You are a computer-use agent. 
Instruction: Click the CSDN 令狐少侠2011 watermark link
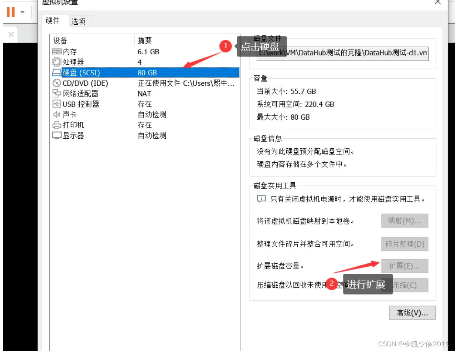(414, 344)
